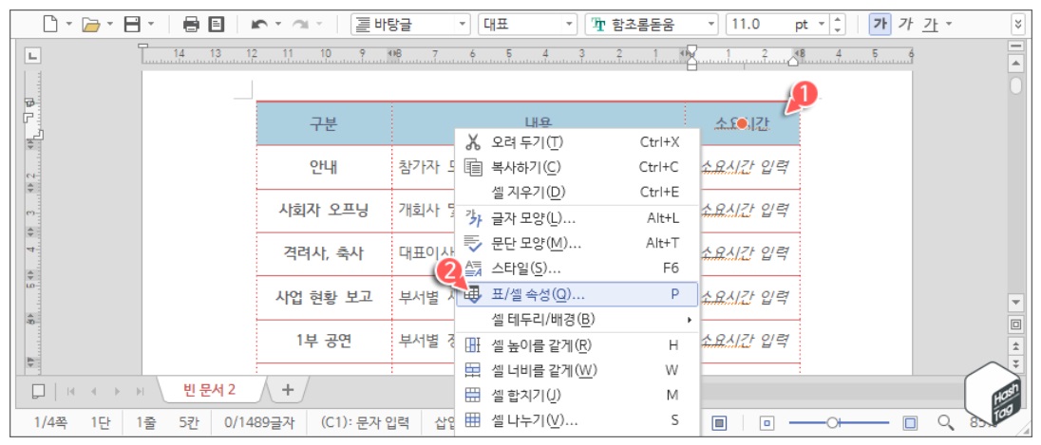Click the 11.0 font size field
This screenshot has height=445, width=1041.
pyautogui.click(x=759, y=25)
